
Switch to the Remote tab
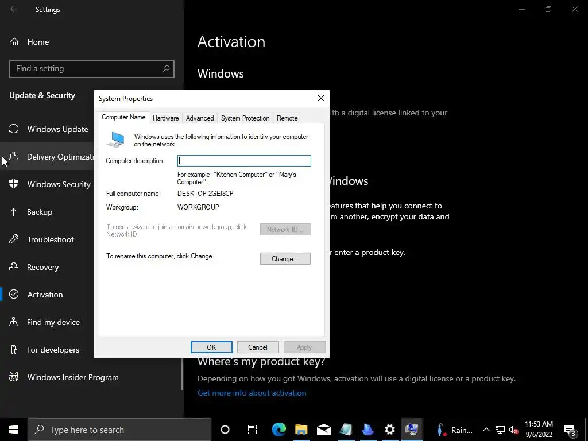(287, 118)
